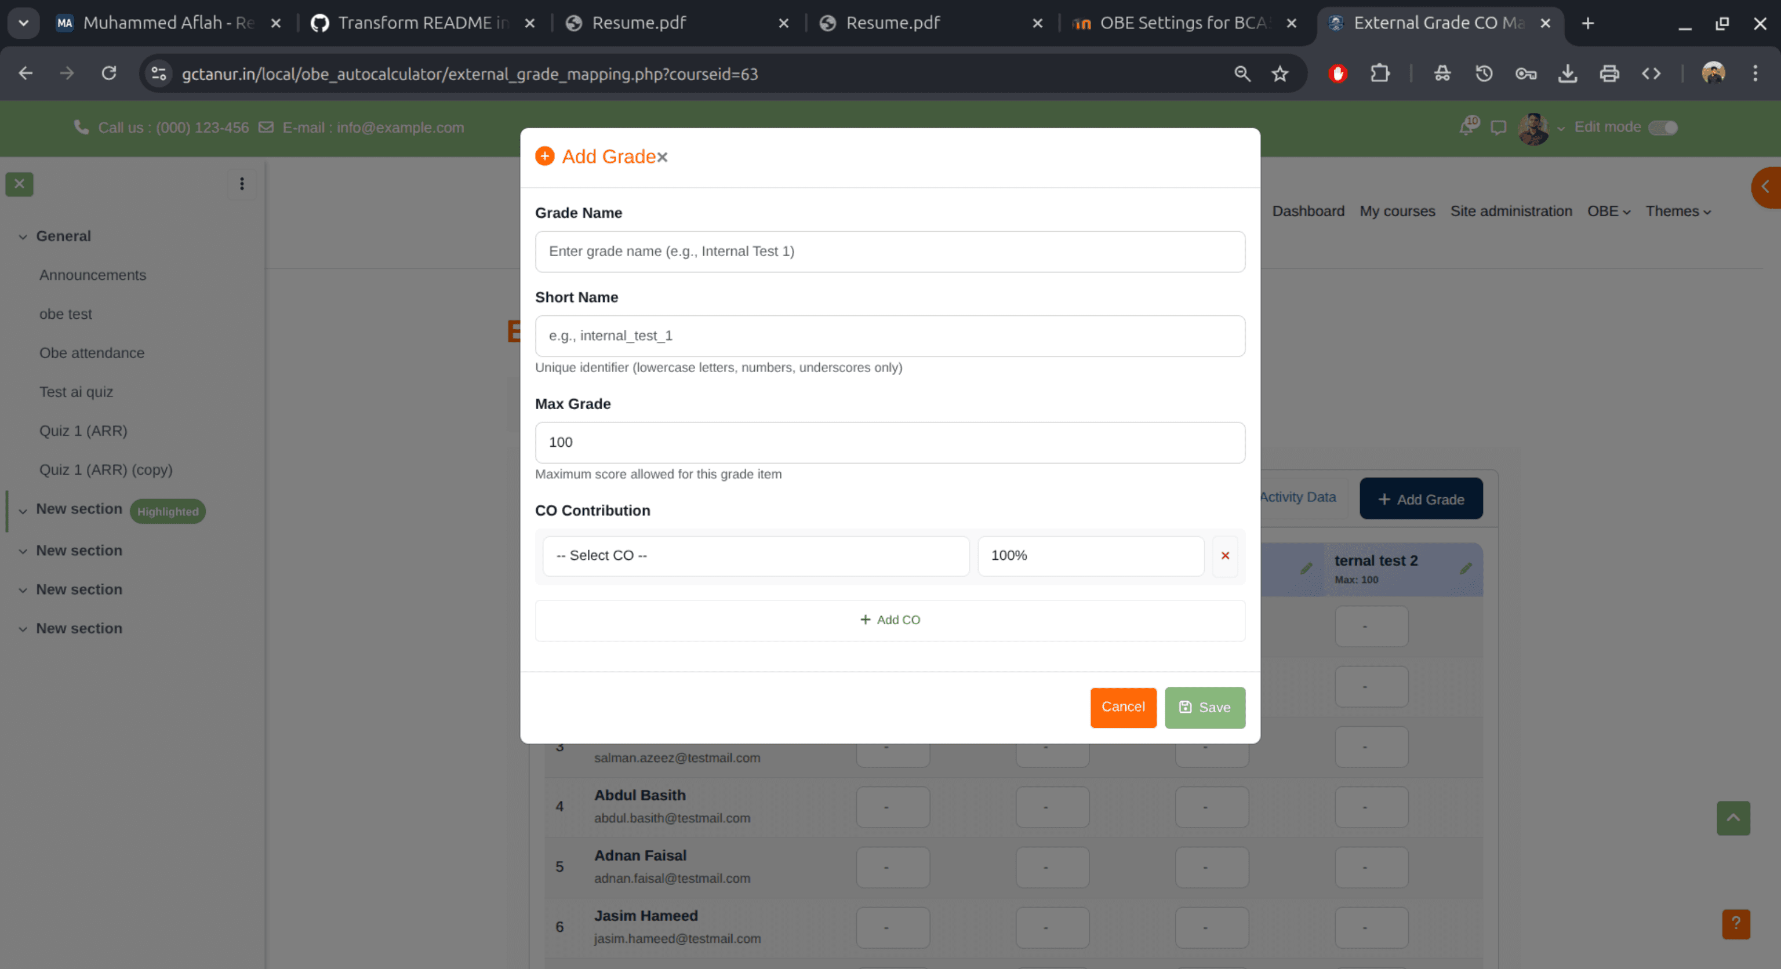Click the scroll-to-top green arrow button
This screenshot has height=969, width=1781.
point(1733,818)
